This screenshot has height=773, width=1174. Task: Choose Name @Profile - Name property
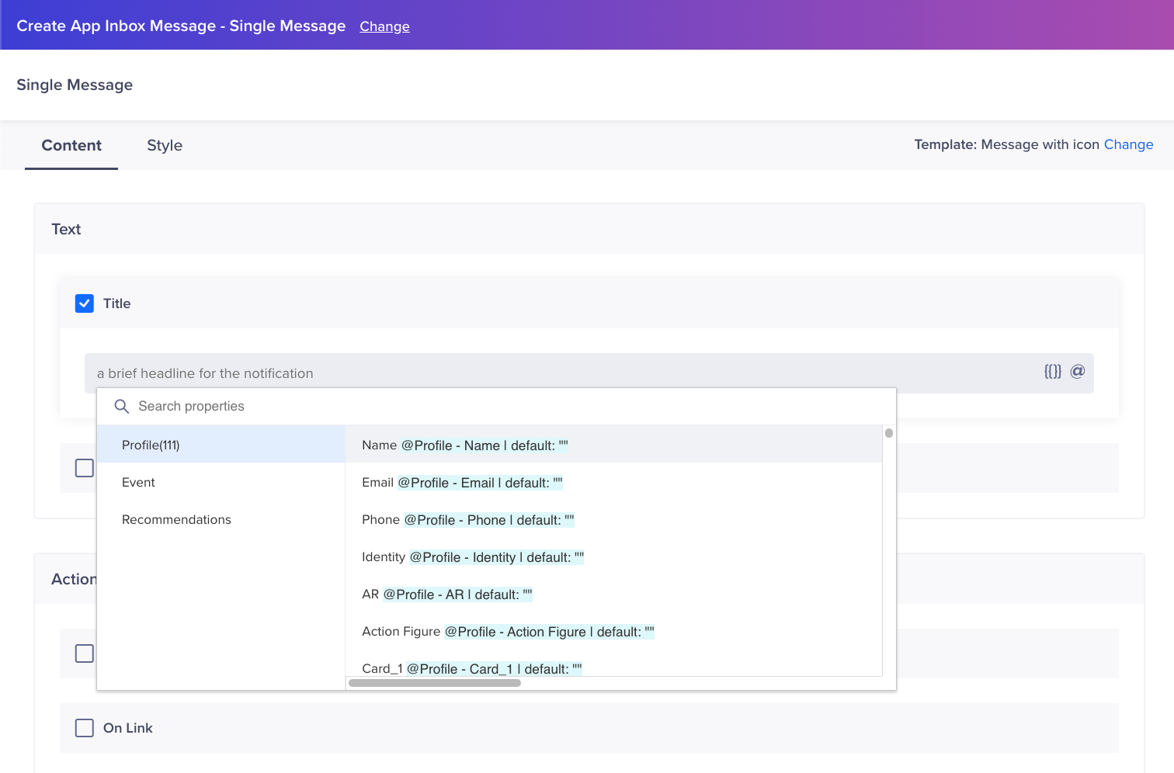pyautogui.click(x=614, y=445)
